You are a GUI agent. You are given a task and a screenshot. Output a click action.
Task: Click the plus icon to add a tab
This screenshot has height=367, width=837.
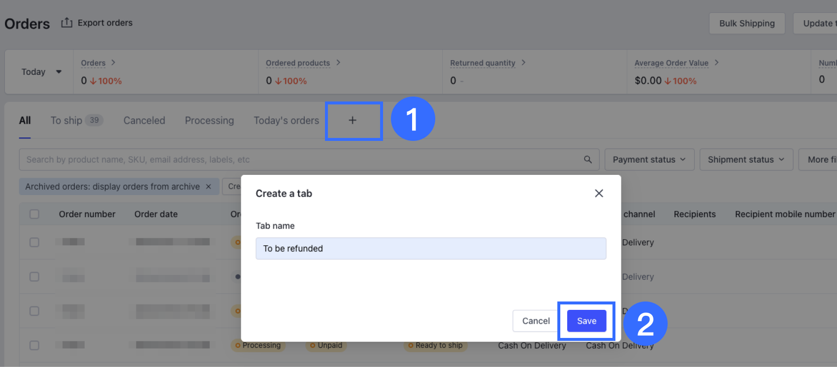(x=353, y=120)
